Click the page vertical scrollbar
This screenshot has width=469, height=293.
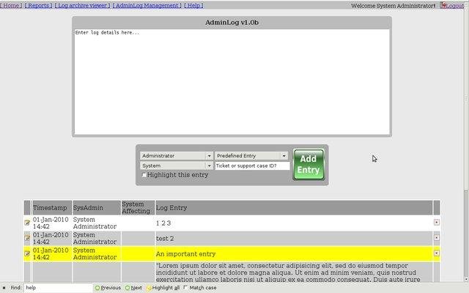466,99
